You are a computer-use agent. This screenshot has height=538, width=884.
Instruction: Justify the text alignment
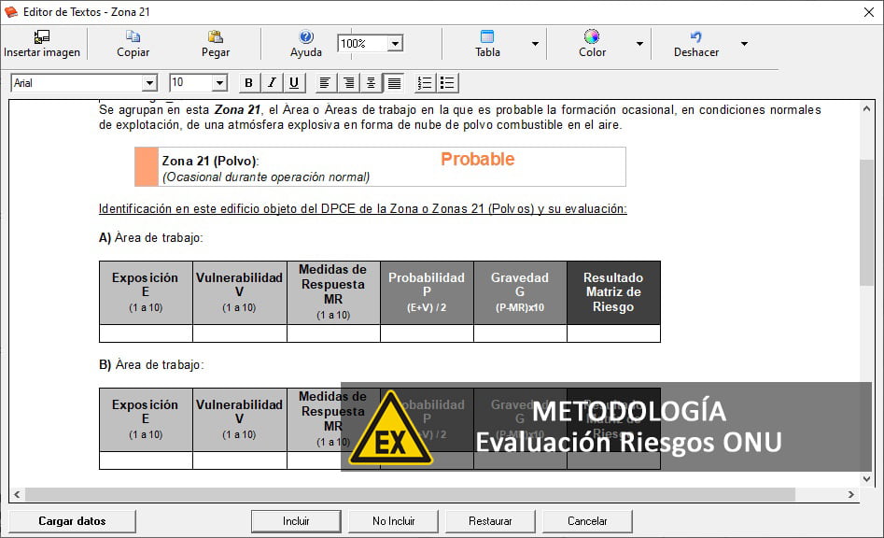pyautogui.click(x=394, y=83)
